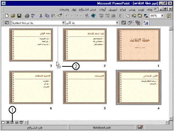Toggle Black and White view
174x131 pixels.
tap(146, 16)
